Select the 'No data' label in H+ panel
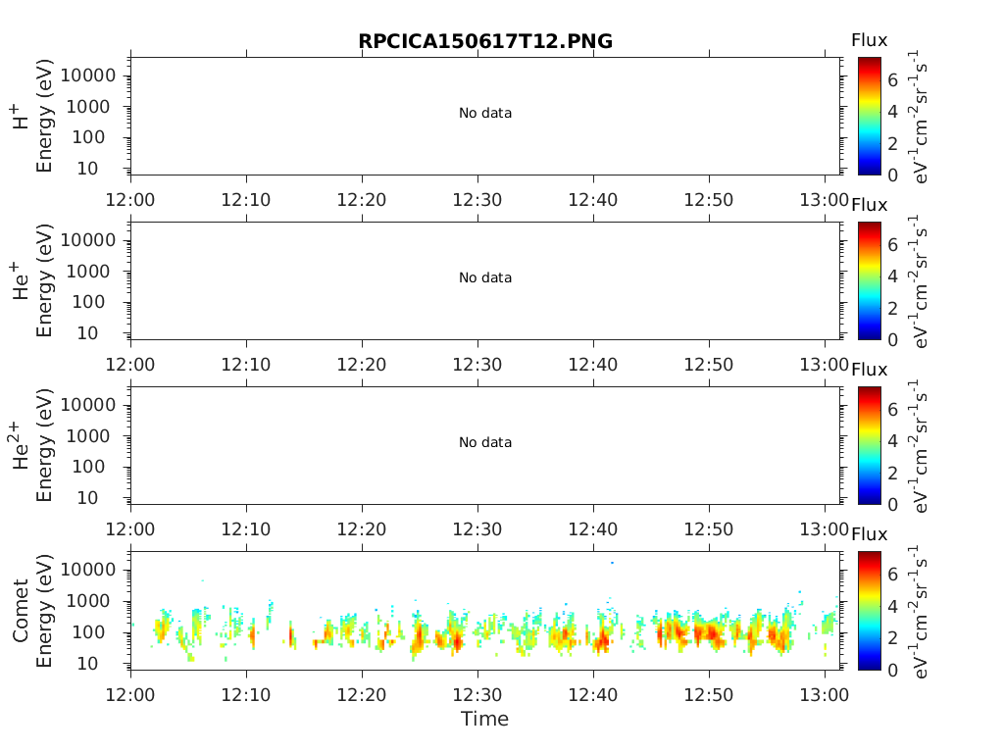Screen dimensions: 1004x753 485,114
